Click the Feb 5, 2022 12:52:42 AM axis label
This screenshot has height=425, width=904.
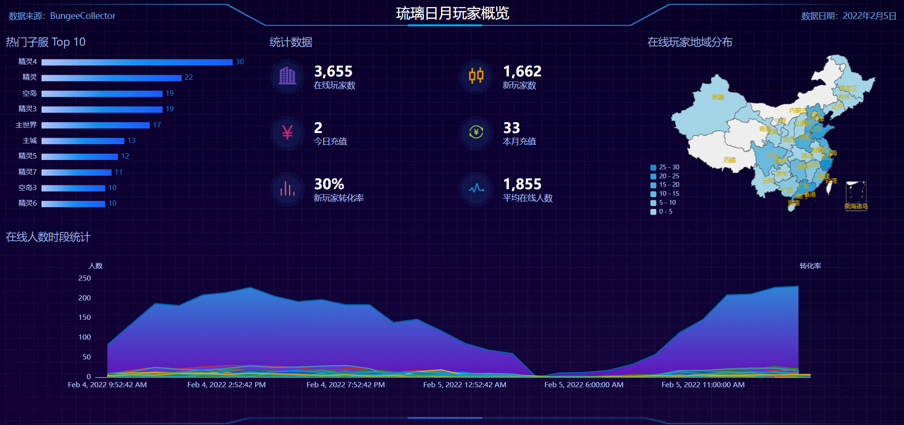pos(465,385)
